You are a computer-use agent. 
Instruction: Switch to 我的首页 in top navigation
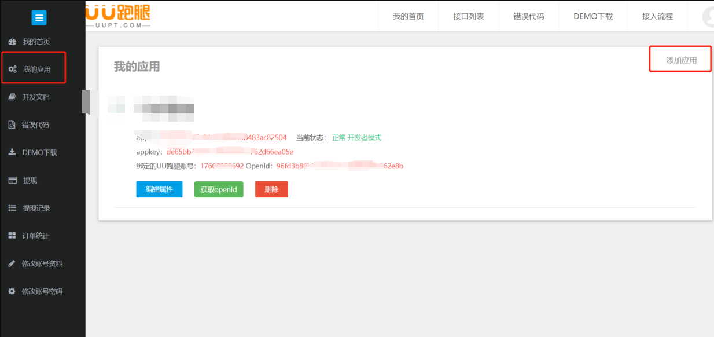[408, 16]
